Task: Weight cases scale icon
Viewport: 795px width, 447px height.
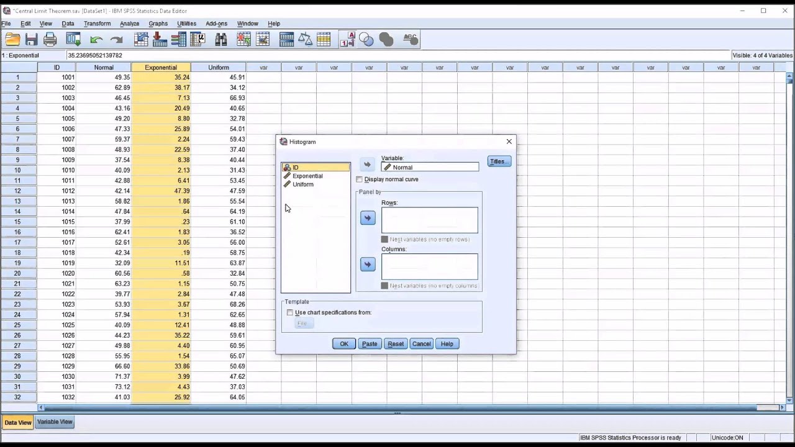Action: pyautogui.click(x=305, y=40)
